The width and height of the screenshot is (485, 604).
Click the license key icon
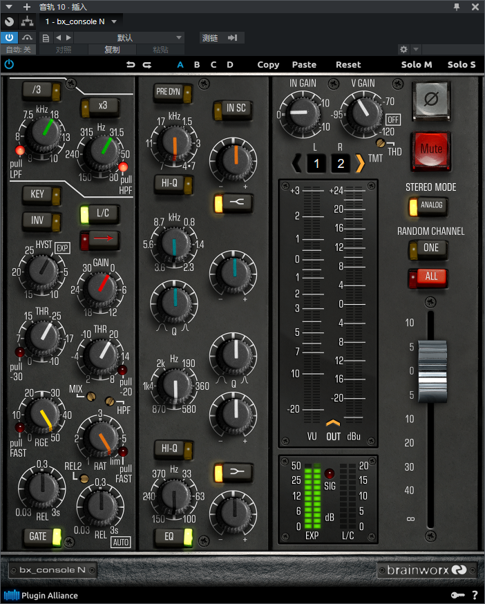tap(457, 596)
